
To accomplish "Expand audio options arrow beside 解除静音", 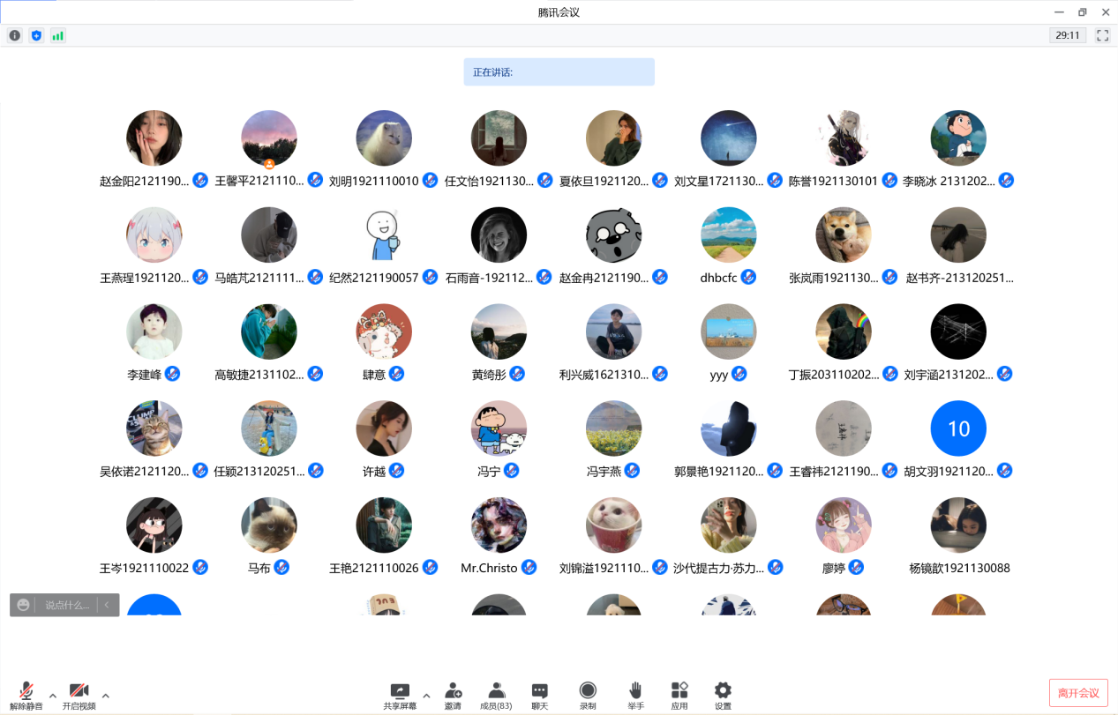I will click(x=53, y=696).
